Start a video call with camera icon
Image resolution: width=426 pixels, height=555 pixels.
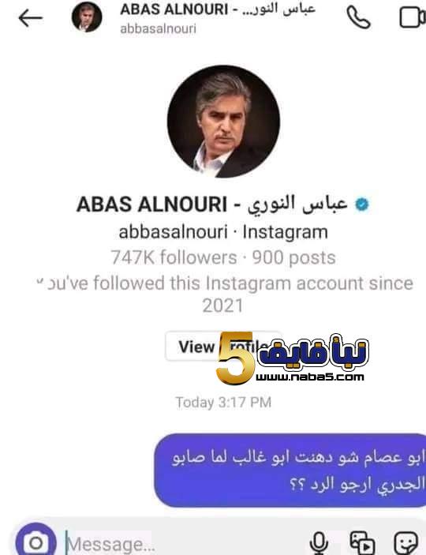(x=413, y=17)
